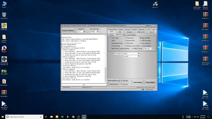Viewport: 212px width, 119px height.
Task: Select the BT Addr Repair radio option
Action: [x=115, y=46]
